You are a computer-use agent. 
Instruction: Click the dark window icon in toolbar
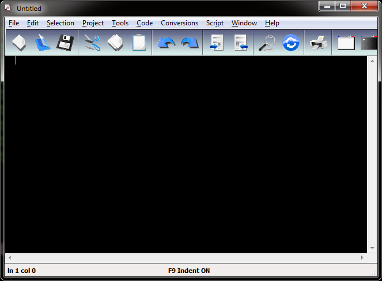[x=369, y=43]
